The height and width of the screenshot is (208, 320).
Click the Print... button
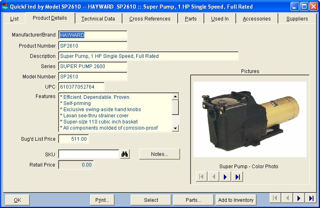tap(102, 200)
